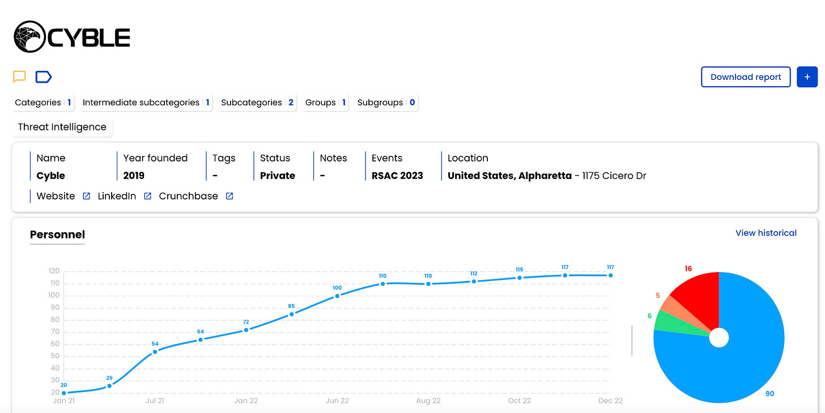The width and height of the screenshot is (825, 413).
Task: Click the chart data point labeled 26
Action: tap(109, 385)
